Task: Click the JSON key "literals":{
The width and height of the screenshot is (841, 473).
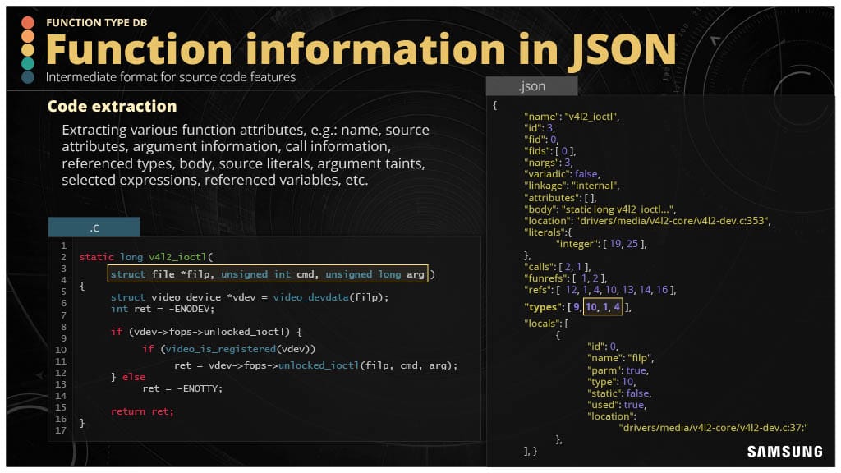Action: pyautogui.click(x=548, y=232)
